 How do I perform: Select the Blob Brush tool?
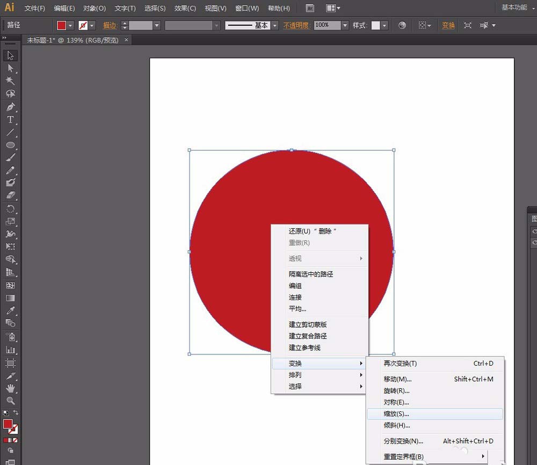(10, 183)
